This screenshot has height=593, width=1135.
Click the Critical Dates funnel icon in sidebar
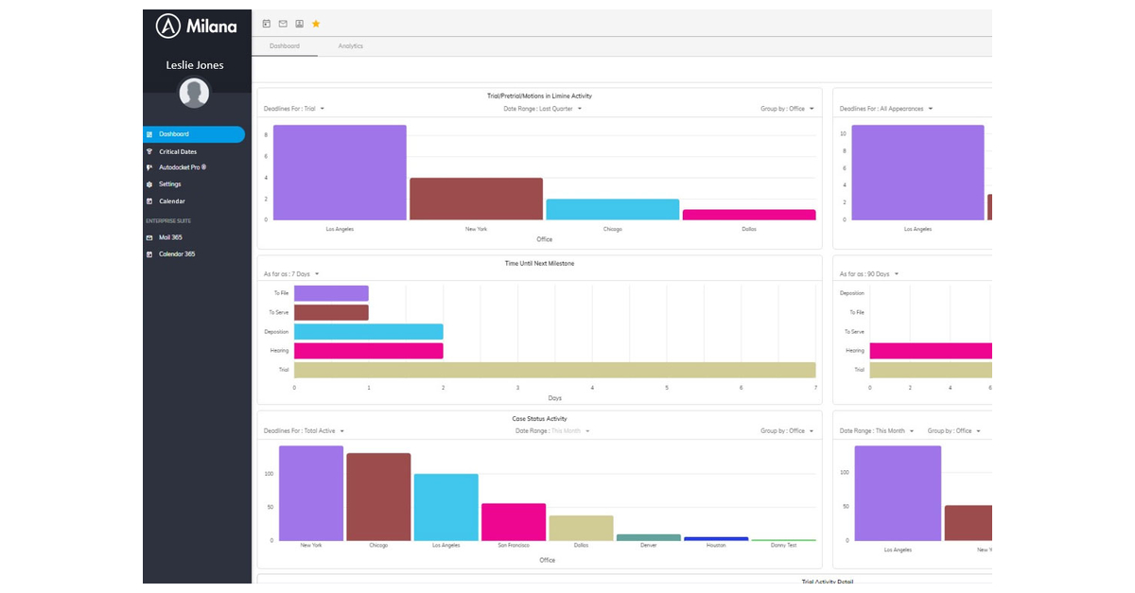click(x=150, y=151)
